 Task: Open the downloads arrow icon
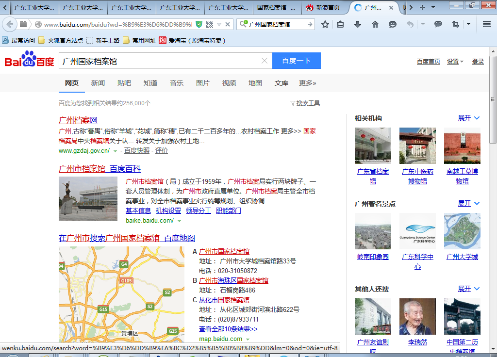[358, 24]
